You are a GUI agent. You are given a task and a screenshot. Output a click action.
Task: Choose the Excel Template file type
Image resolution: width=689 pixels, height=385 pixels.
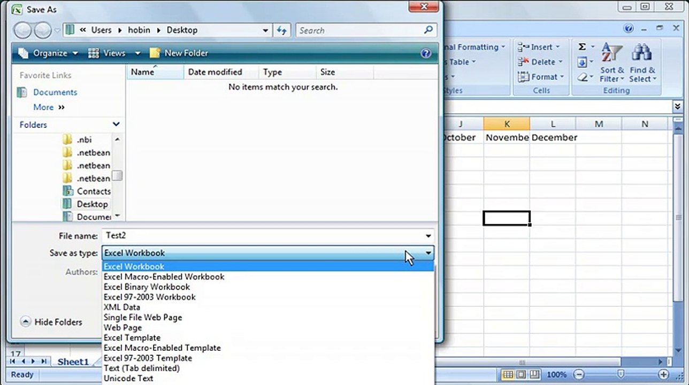point(268,337)
